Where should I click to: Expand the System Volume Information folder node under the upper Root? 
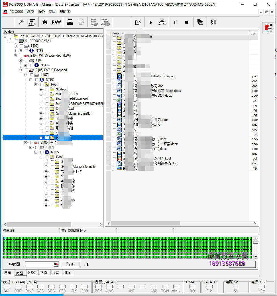(41, 113)
